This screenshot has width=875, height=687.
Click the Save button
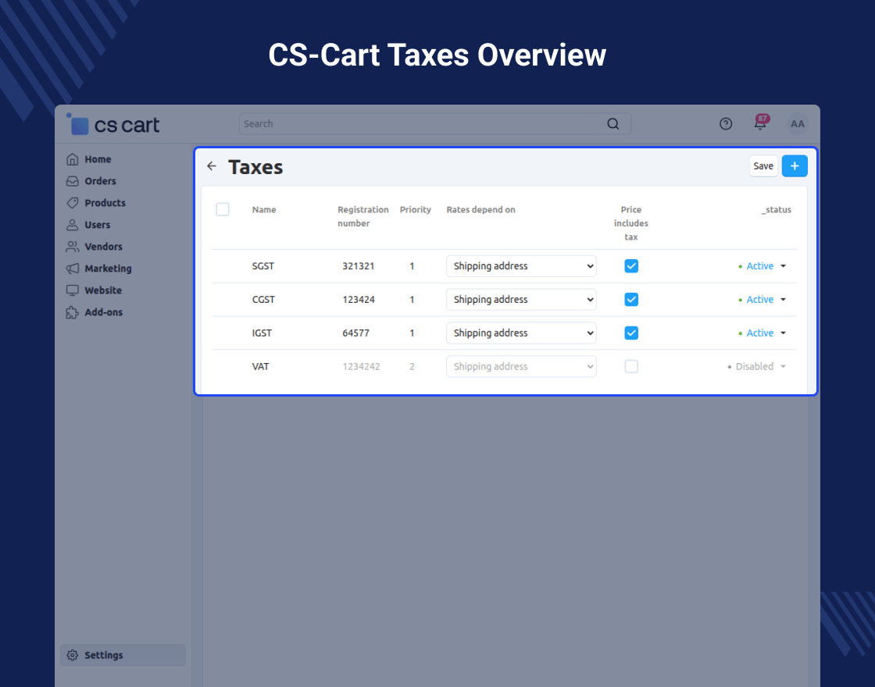[x=763, y=166]
